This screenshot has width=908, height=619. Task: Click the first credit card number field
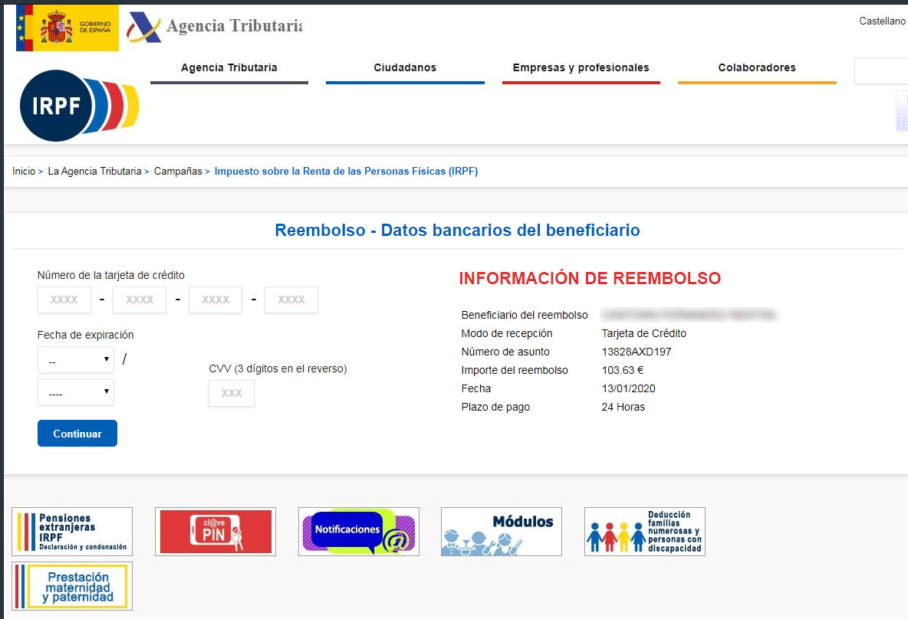[x=64, y=300]
